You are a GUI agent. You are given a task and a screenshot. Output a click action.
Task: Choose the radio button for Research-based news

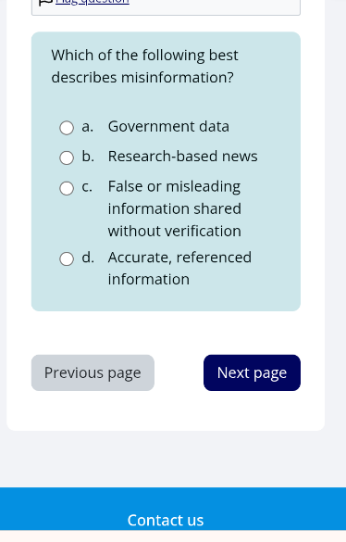pyautogui.click(x=67, y=158)
